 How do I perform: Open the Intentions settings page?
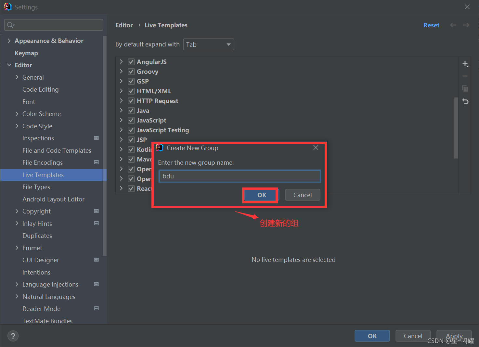36,272
